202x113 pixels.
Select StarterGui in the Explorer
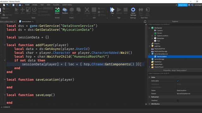158,62
